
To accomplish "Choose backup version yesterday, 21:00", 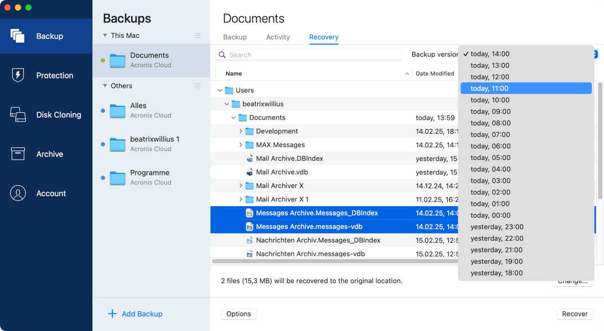I will 526,250.
